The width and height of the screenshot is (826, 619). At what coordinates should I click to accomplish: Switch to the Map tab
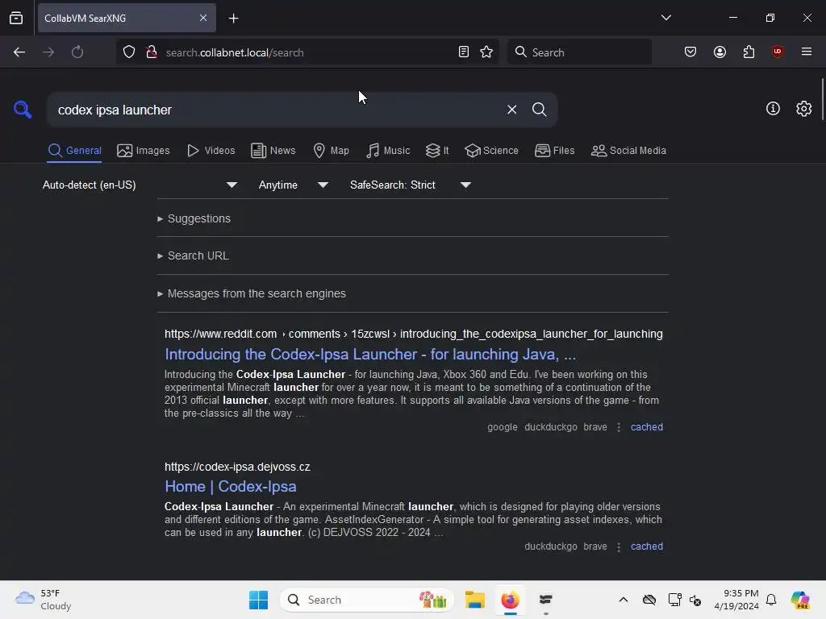(331, 151)
